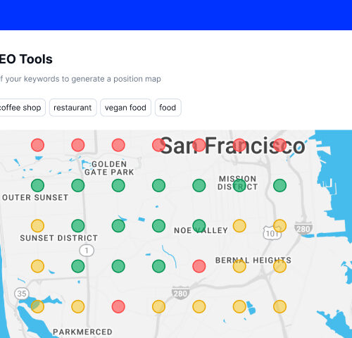Image resolution: width=352 pixels, height=338 pixels.
Task: Open the green marker overlapping Mission District label
Action: point(239,185)
